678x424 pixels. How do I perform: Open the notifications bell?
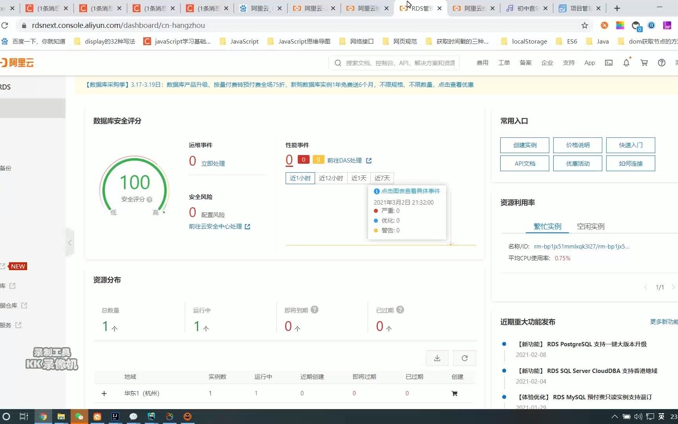(x=626, y=63)
